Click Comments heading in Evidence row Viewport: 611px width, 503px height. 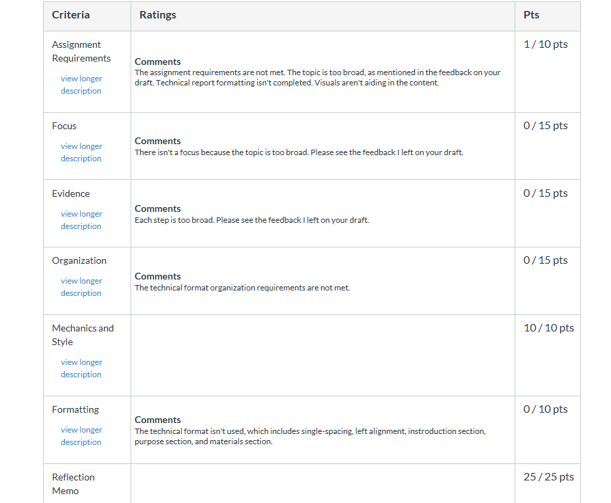tap(158, 209)
